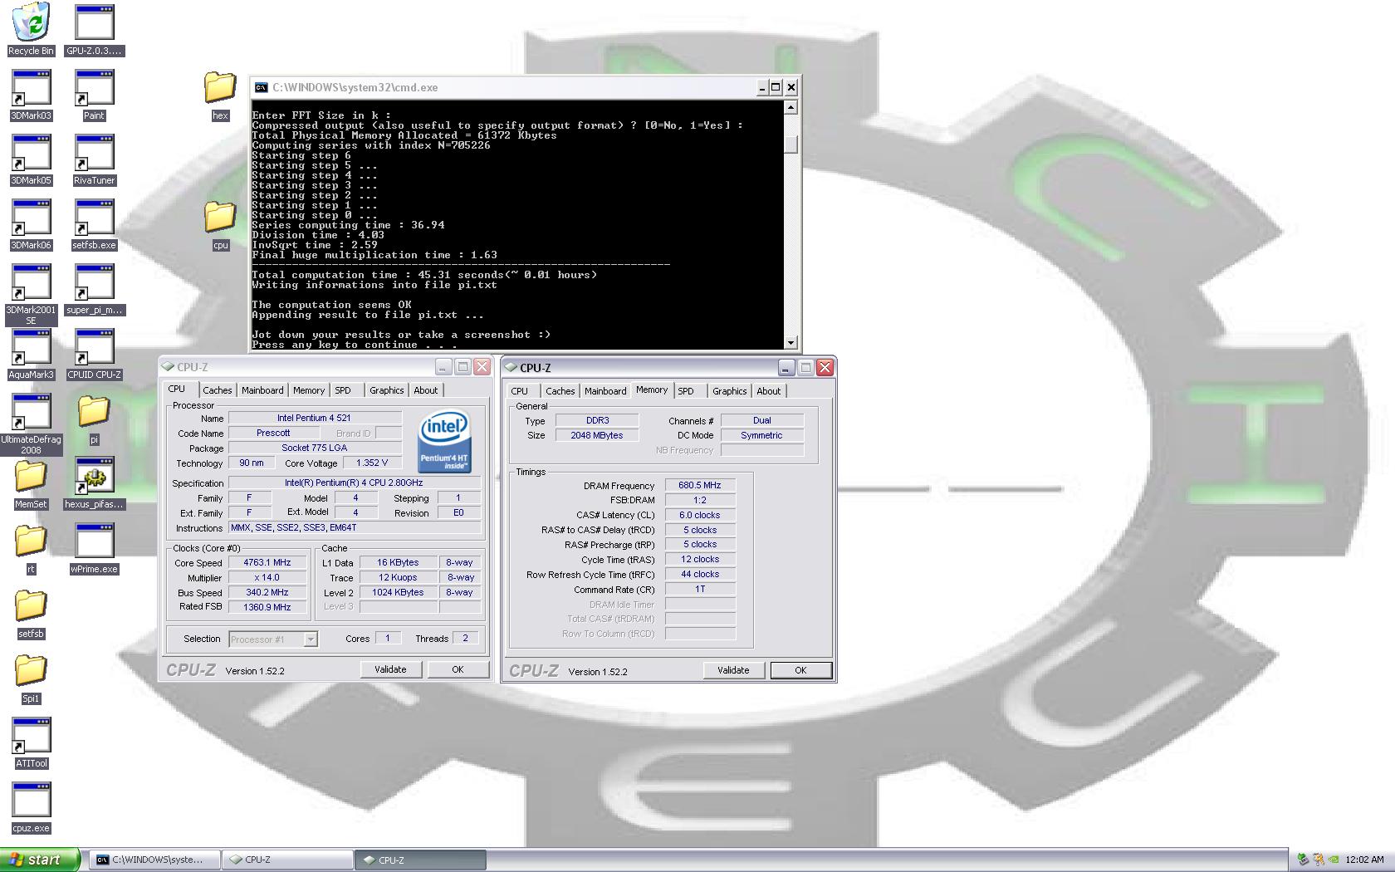Switch to Caches tab in left CPU-Z
Viewport: 1395px width, 872px height.
tap(218, 390)
